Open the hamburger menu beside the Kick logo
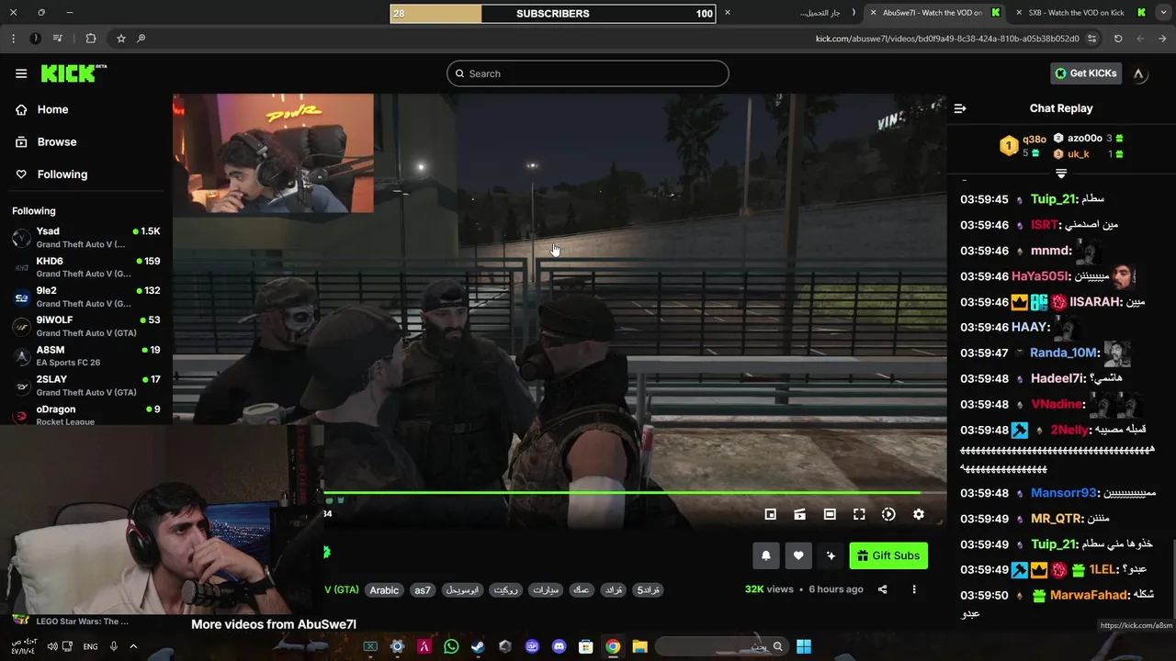The image size is (1176, 661). coord(21,73)
